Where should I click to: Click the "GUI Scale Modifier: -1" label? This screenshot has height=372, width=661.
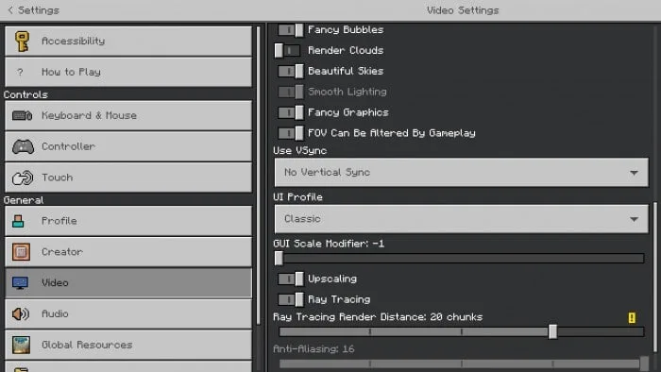point(329,244)
